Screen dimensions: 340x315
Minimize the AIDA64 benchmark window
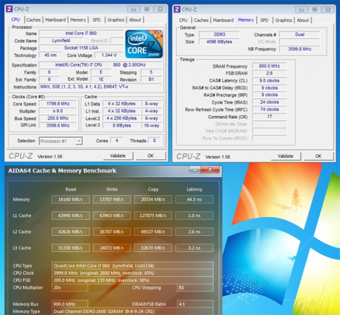click(195, 170)
